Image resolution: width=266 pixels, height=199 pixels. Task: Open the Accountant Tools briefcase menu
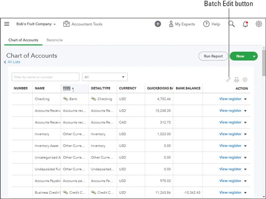[83, 24]
